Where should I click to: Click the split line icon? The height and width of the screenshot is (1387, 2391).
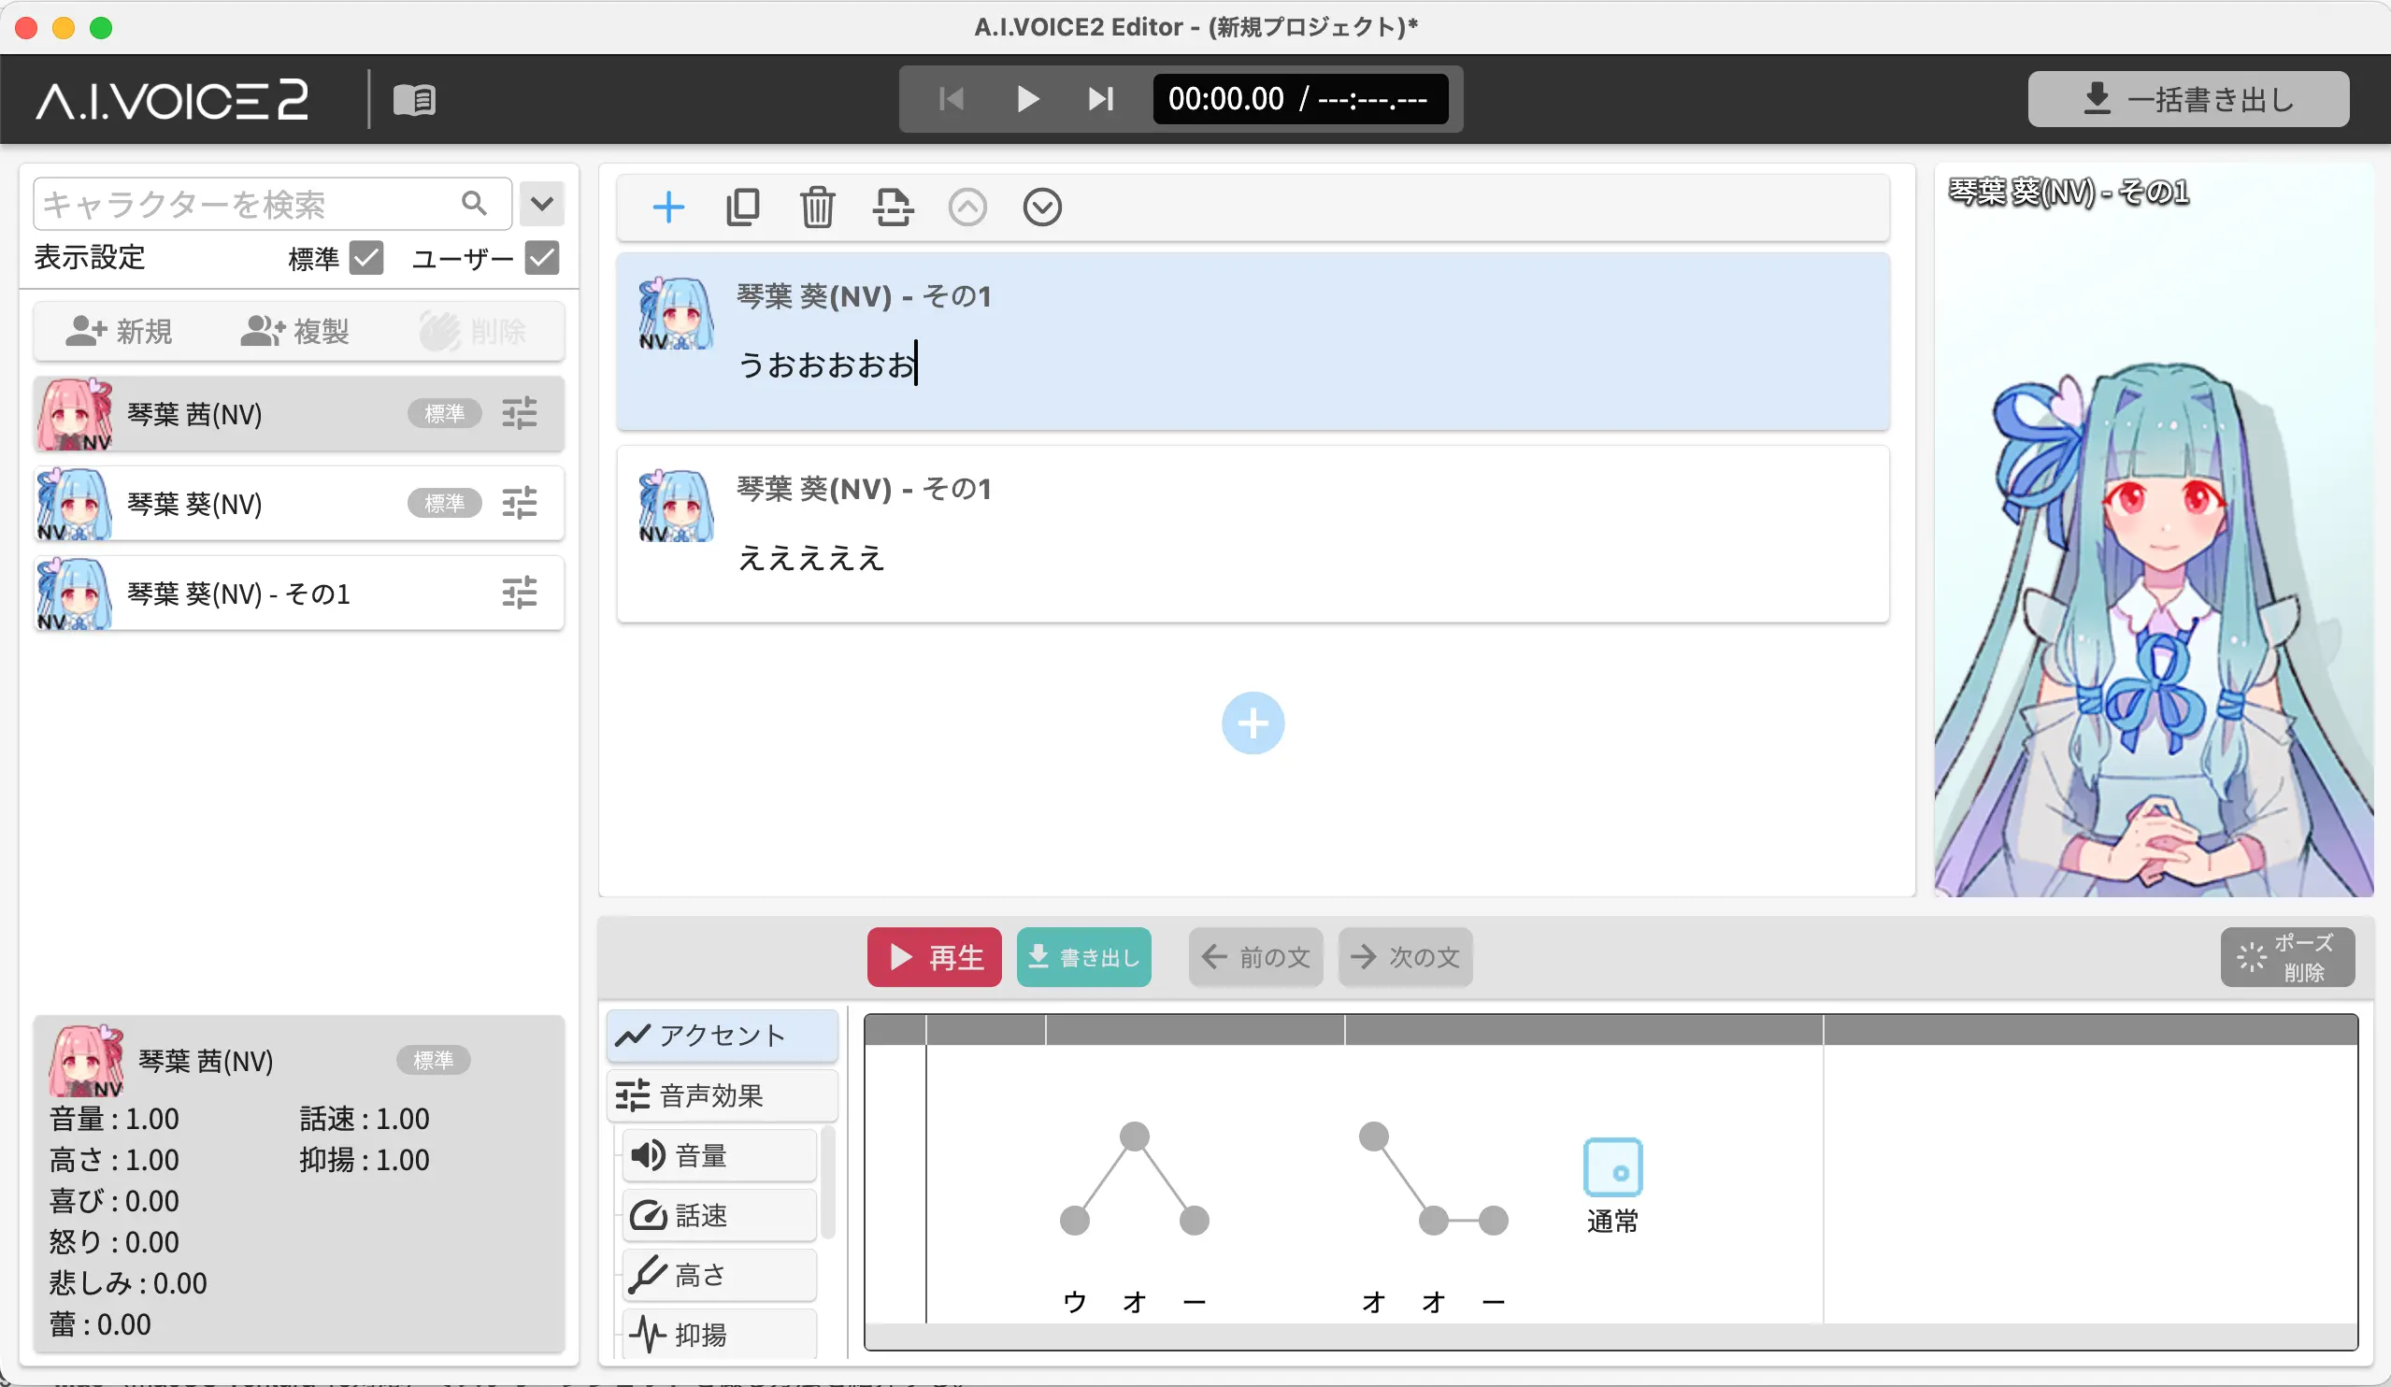point(892,207)
